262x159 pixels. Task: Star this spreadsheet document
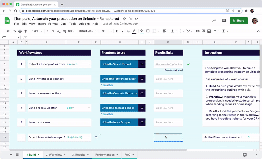tap(124, 19)
